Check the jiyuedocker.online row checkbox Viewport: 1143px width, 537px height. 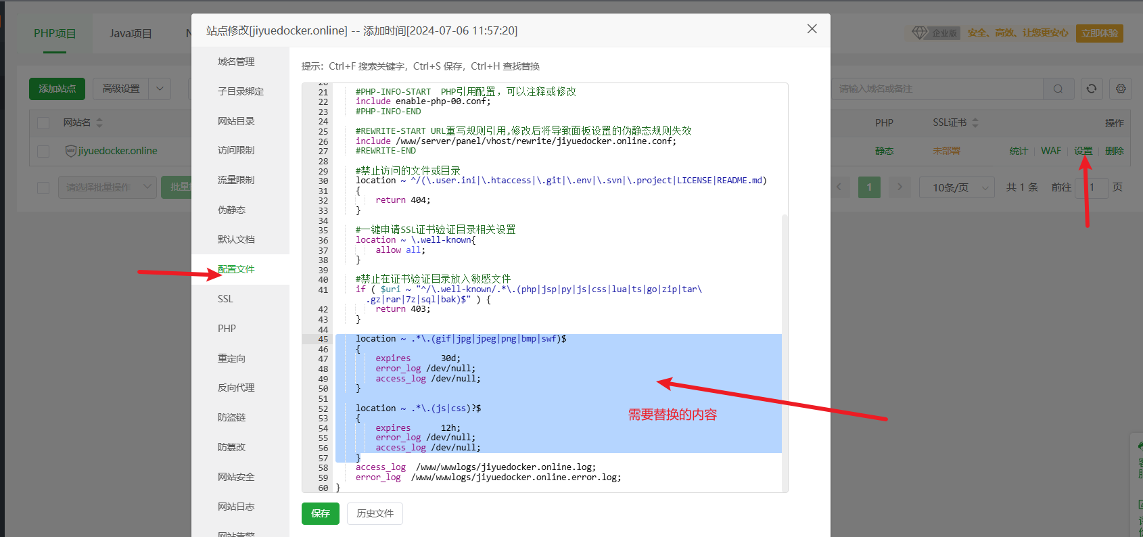43,151
